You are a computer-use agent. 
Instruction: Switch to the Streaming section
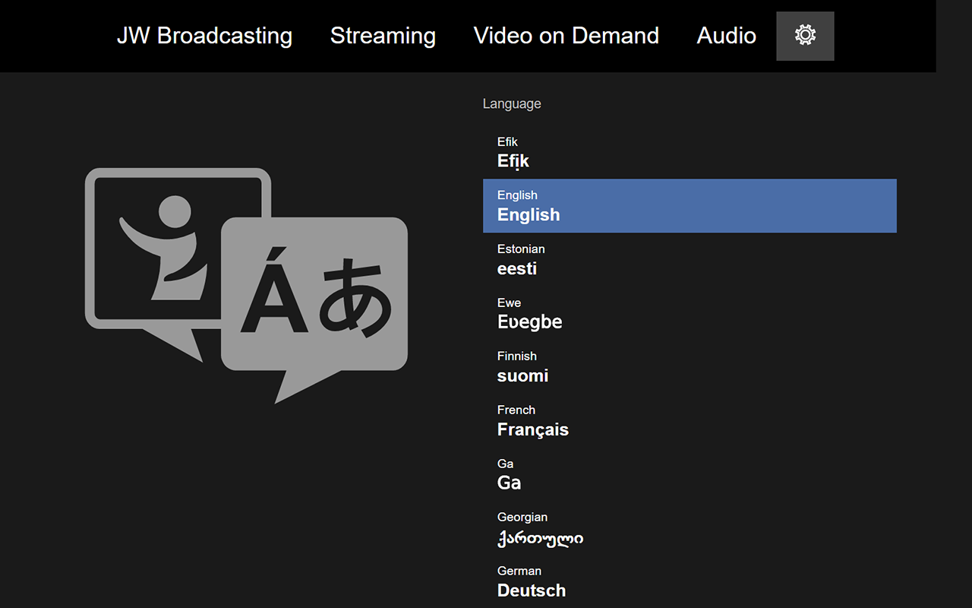(383, 36)
